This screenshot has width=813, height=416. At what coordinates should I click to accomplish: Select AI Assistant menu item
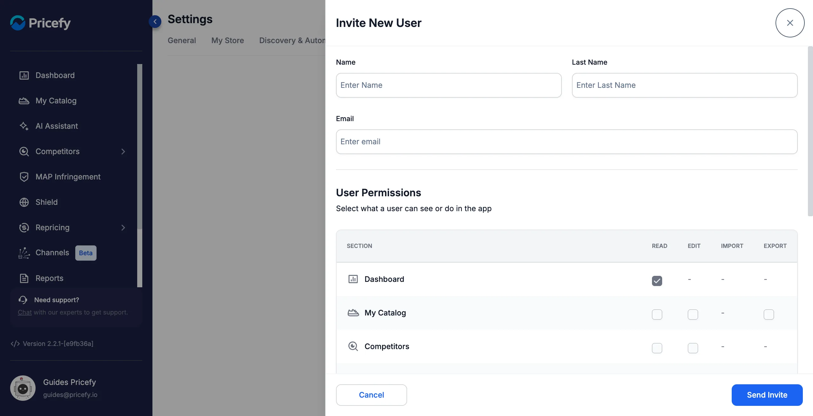point(57,126)
